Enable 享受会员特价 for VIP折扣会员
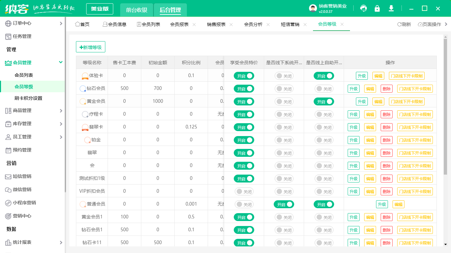The width and height of the screenshot is (451, 253). pos(244,191)
